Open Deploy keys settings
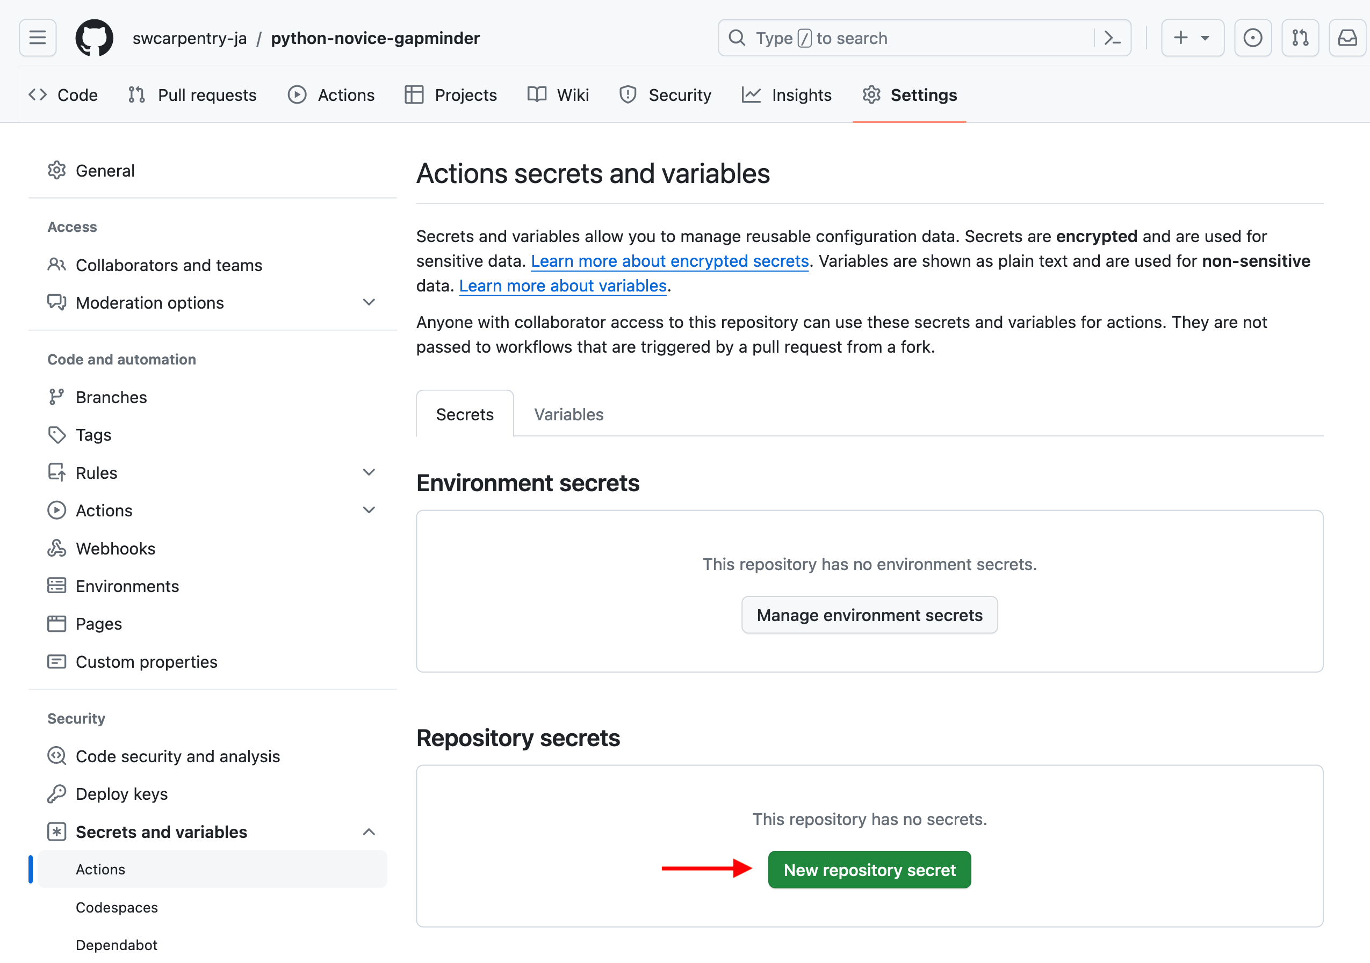The height and width of the screenshot is (963, 1370). (212, 794)
